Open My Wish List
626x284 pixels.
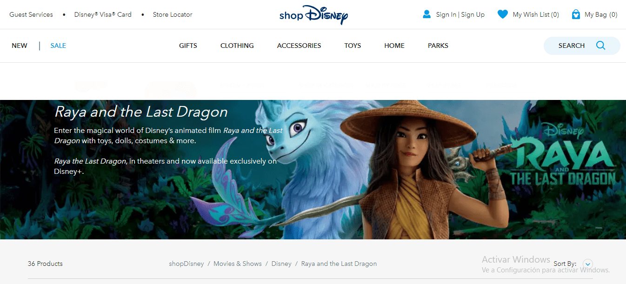tap(536, 14)
